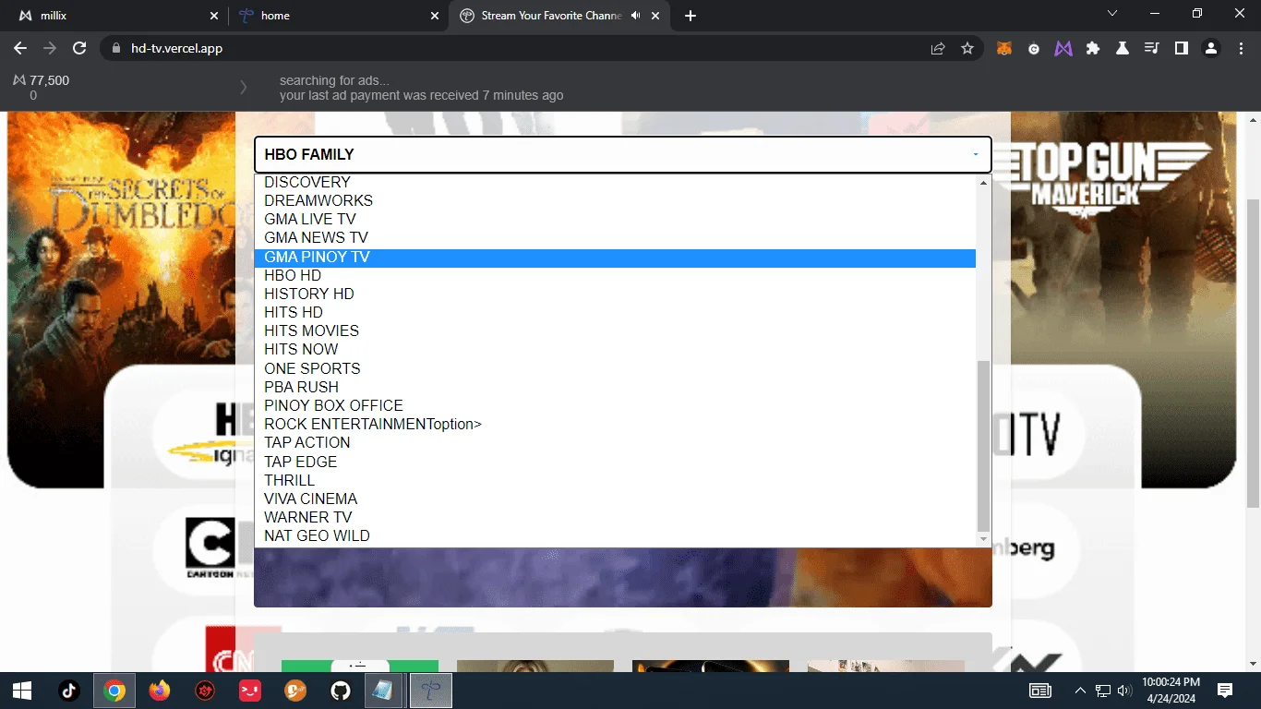The width and height of the screenshot is (1261, 709).
Task: Collapse the HBO FAMILY channel dropdown
Action: point(623,154)
